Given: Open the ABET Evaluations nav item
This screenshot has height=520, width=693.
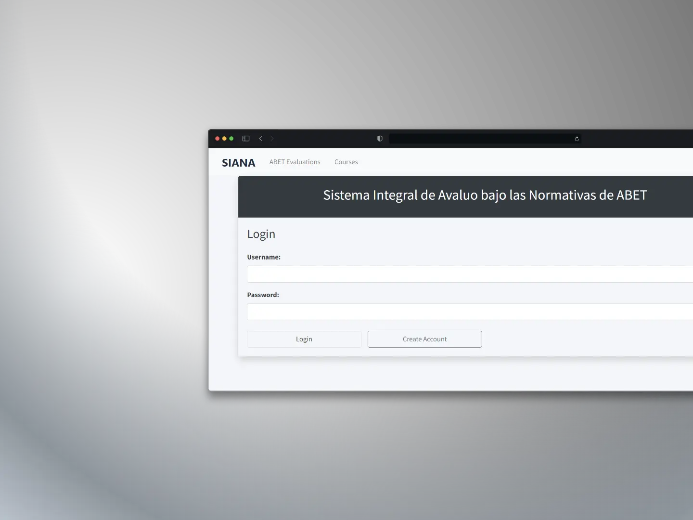Looking at the screenshot, I should pyautogui.click(x=295, y=162).
